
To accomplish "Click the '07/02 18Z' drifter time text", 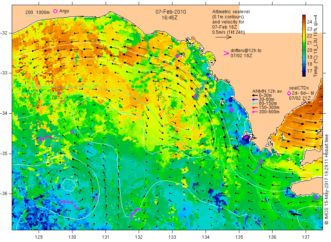I will click(241, 56).
